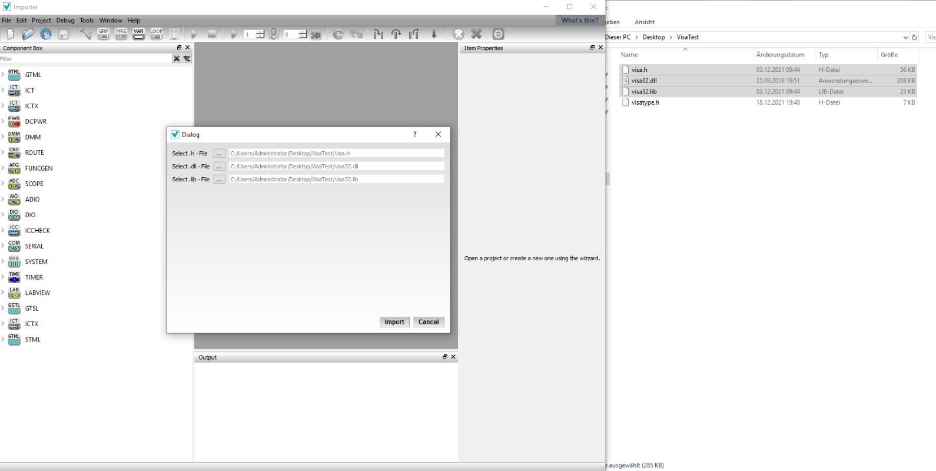Image resolution: width=936 pixels, height=471 pixels.
Task: Select visatype.h in the file explorer
Action: (x=645, y=102)
